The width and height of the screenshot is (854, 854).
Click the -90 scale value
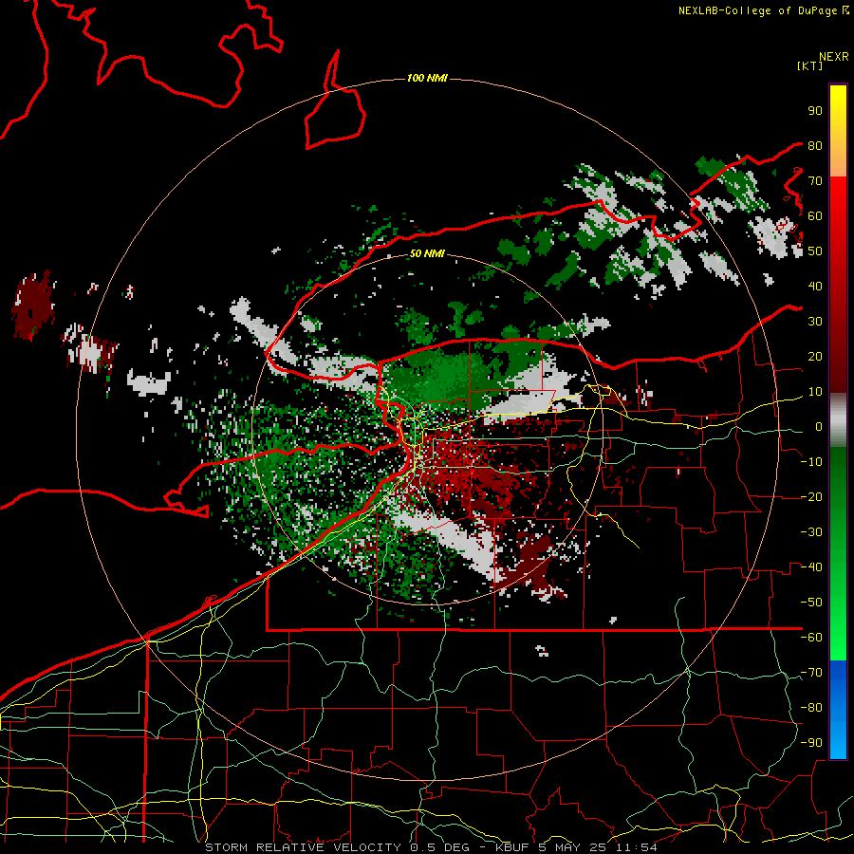811,743
